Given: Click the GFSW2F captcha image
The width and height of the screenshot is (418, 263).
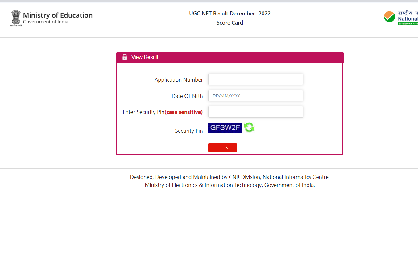Looking at the screenshot, I should pos(225,127).
